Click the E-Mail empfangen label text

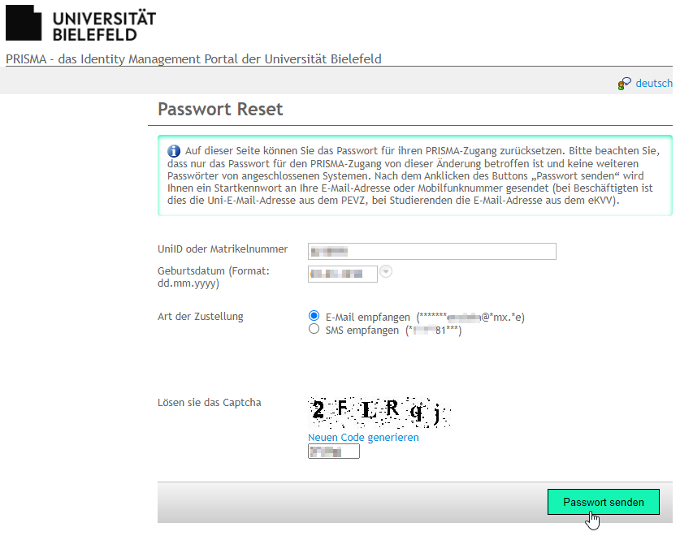[368, 318]
